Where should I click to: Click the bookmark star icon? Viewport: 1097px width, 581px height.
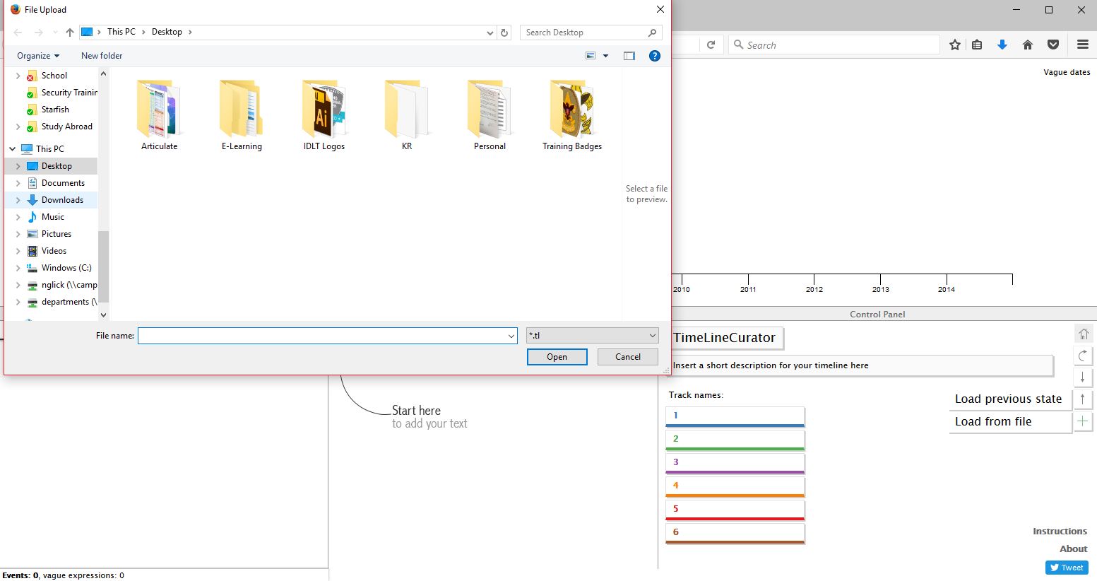(955, 45)
